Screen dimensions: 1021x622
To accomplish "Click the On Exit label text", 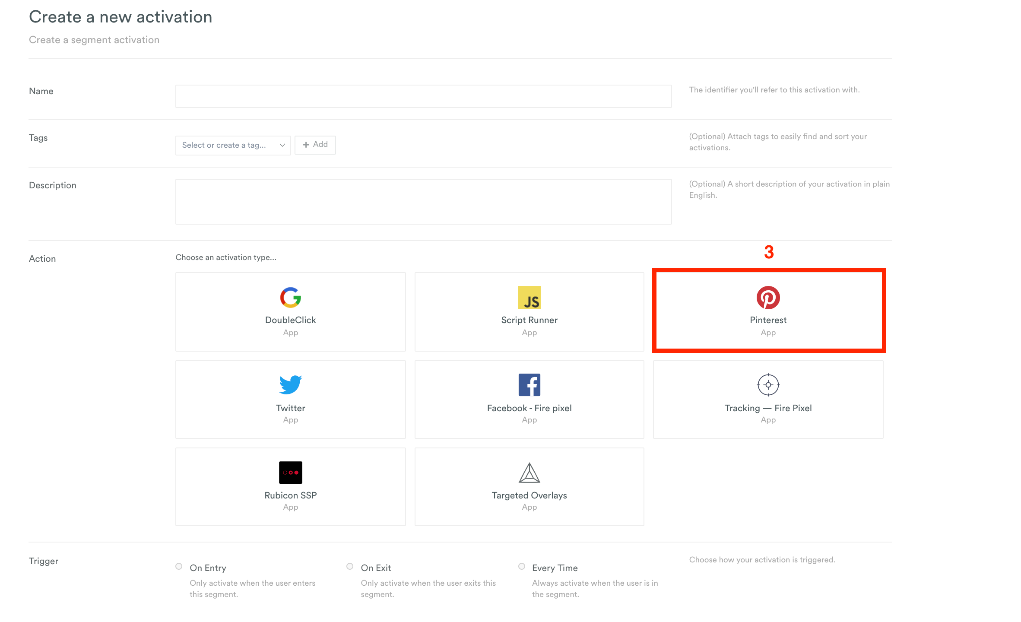I will click(376, 568).
